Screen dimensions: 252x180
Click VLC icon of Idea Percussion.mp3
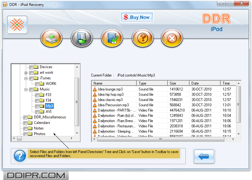[x=95, y=105]
